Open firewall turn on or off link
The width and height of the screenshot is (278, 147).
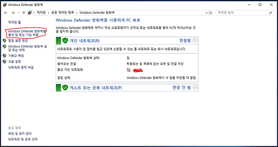pyautogui.click(x=27, y=48)
